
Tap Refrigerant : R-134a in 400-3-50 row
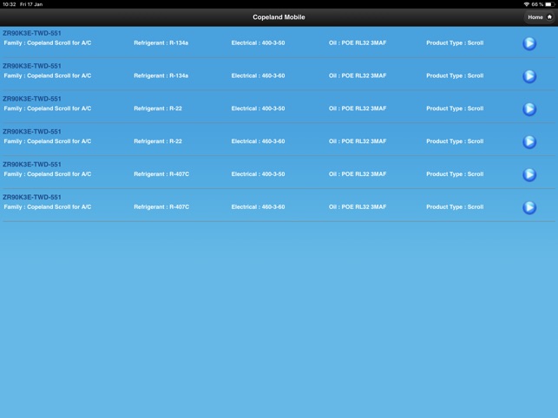161,43
